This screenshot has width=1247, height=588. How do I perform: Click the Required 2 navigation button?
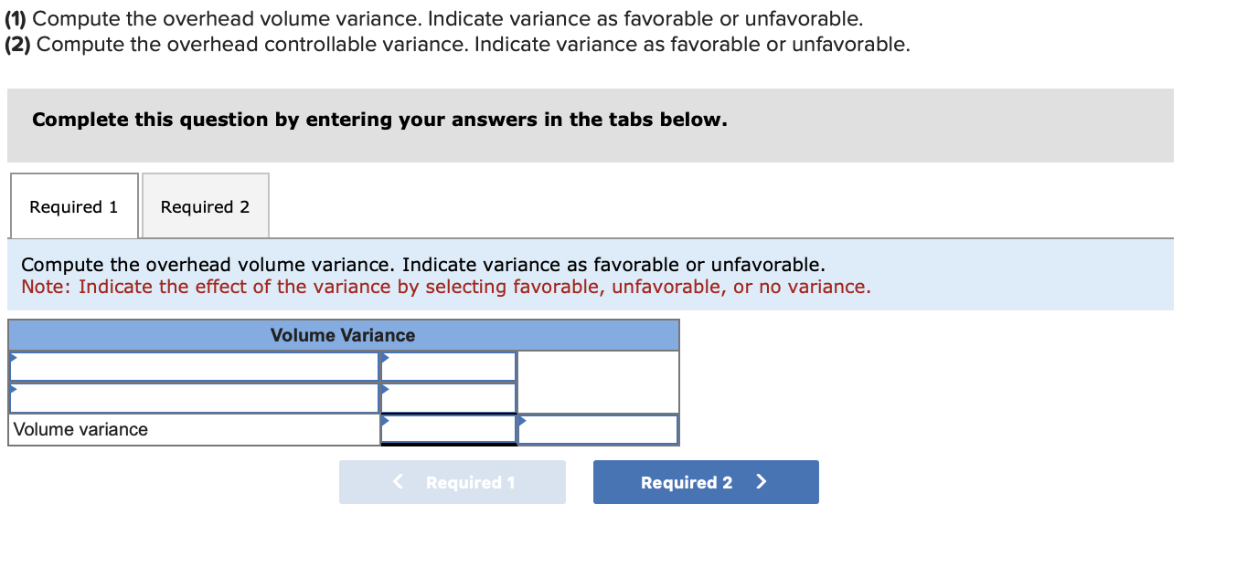tap(705, 482)
